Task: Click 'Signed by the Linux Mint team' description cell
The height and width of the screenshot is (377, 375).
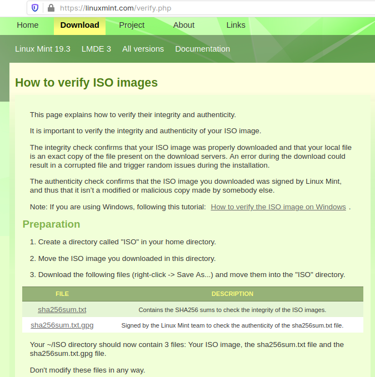Action: coord(232,325)
